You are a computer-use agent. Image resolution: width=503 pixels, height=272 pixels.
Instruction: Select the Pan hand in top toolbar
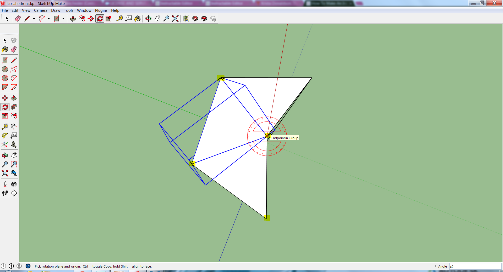(x=157, y=19)
